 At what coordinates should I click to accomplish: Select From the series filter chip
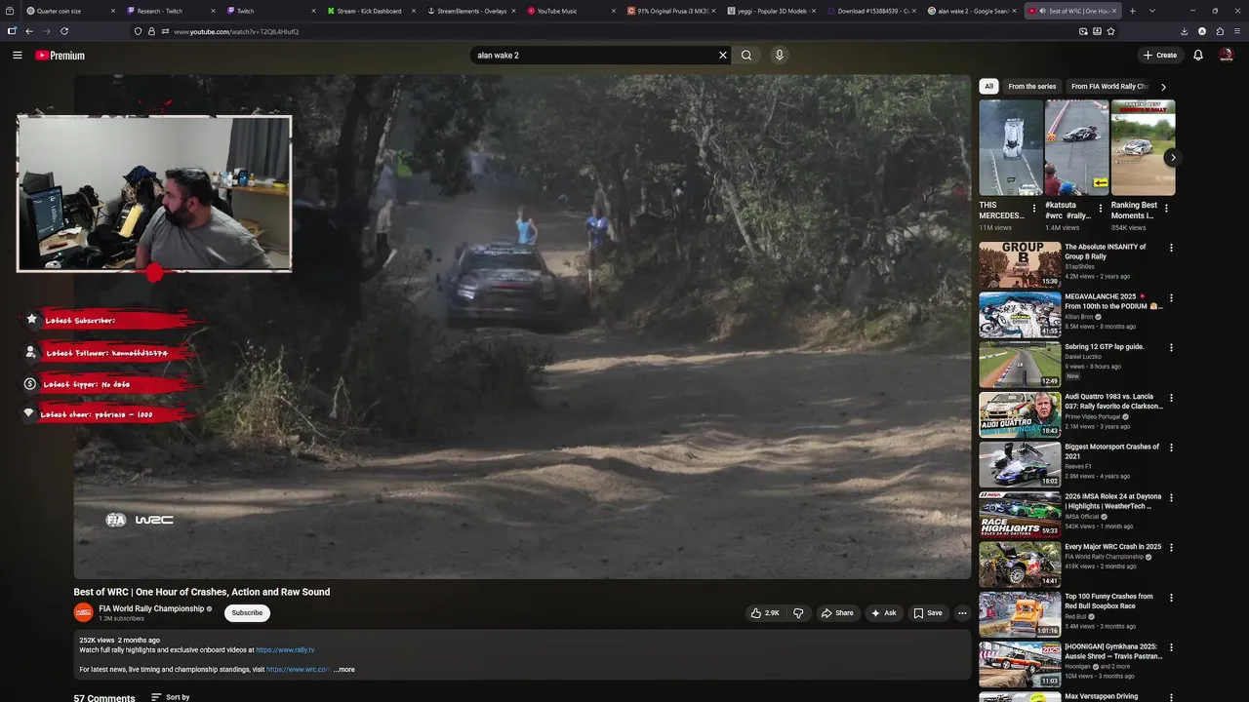1031,87
